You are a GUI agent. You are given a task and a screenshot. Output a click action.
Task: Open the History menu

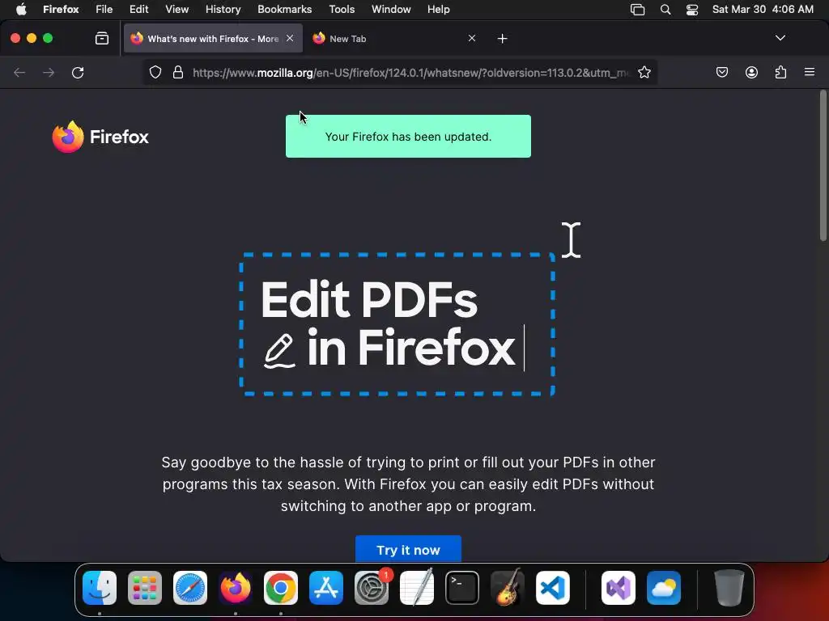click(x=223, y=10)
